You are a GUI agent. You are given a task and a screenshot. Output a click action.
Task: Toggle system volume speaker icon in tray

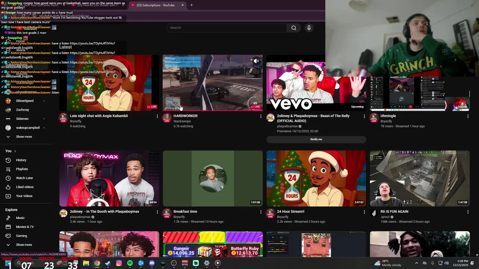pyautogui.click(x=446, y=263)
